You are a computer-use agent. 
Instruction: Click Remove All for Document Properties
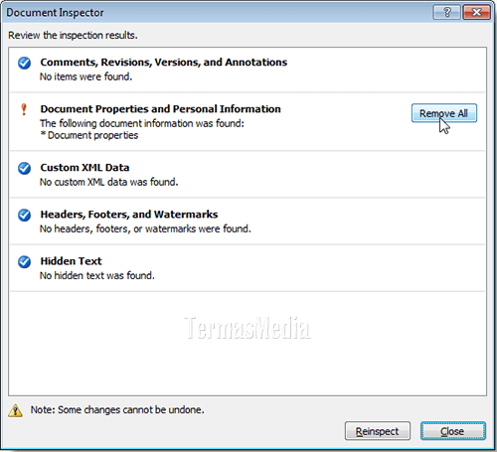click(x=444, y=113)
